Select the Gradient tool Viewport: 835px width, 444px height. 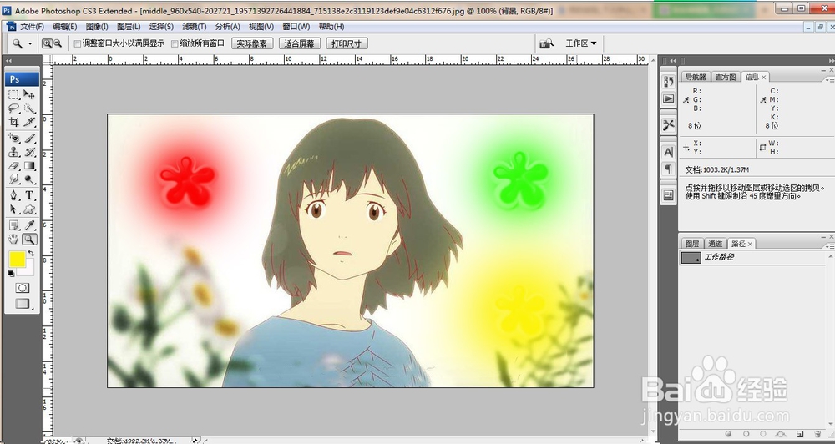tap(29, 166)
